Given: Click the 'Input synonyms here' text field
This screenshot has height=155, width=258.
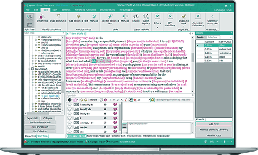Looking at the screenshot, I should click(x=159, y=128).
